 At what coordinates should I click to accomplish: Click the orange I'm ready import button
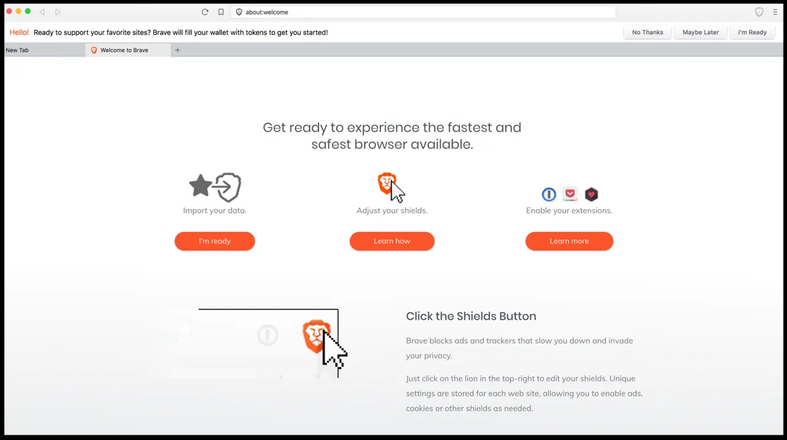215,241
